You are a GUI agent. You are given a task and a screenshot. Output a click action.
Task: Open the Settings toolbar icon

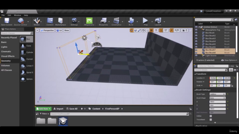(74, 22)
